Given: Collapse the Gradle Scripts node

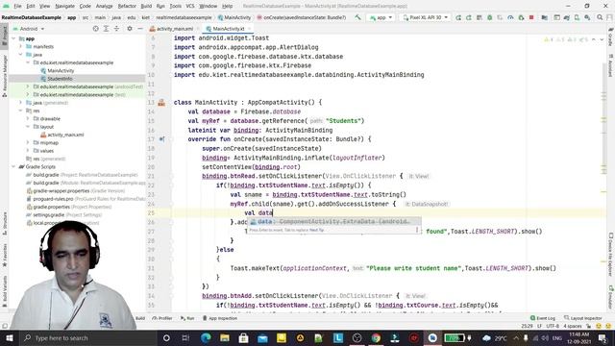Looking at the screenshot, I should pos(13,166).
